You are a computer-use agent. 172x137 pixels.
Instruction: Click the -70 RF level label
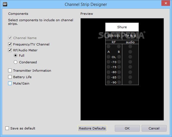click(114, 62)
